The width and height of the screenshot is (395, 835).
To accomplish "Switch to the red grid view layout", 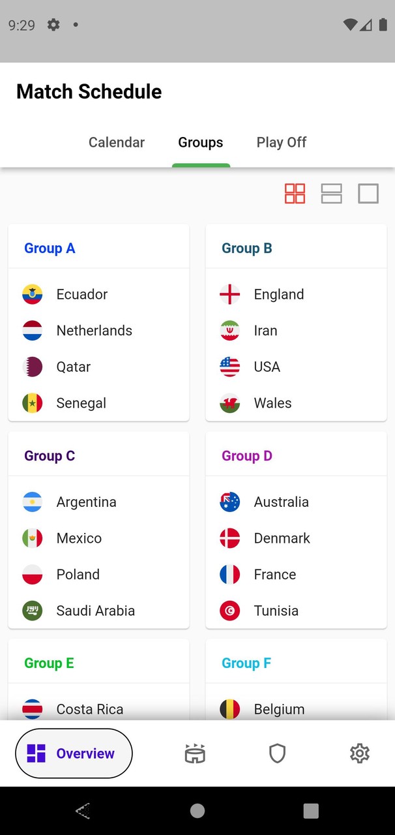I will coord(295,193).
